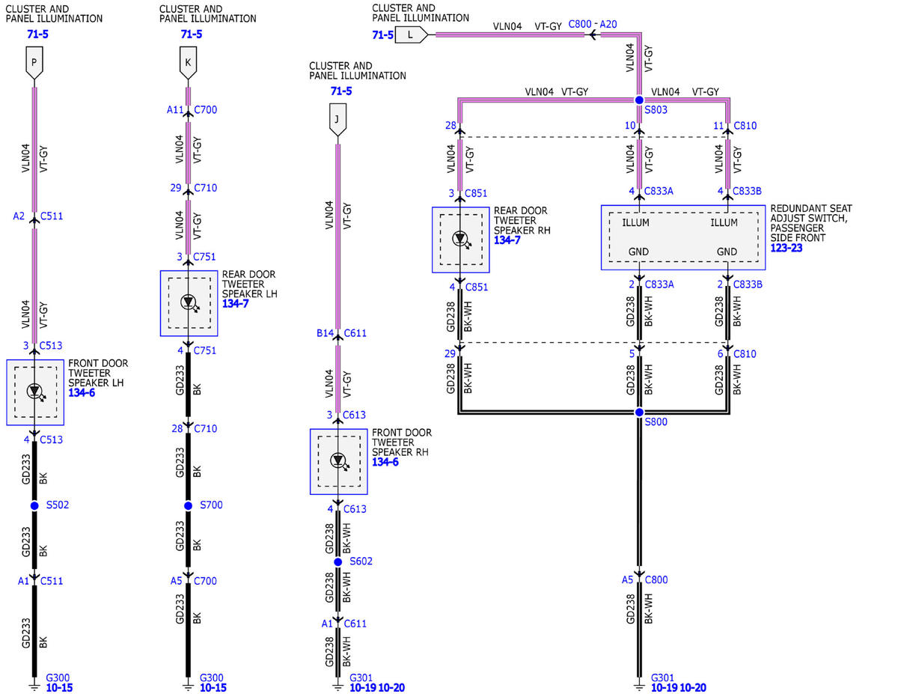Click the A5 C700 connector label
898x694 pixels.
(x=193, y=580)
